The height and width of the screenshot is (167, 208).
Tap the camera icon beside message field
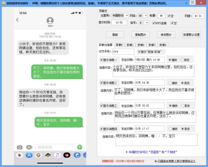click(20, 147)
